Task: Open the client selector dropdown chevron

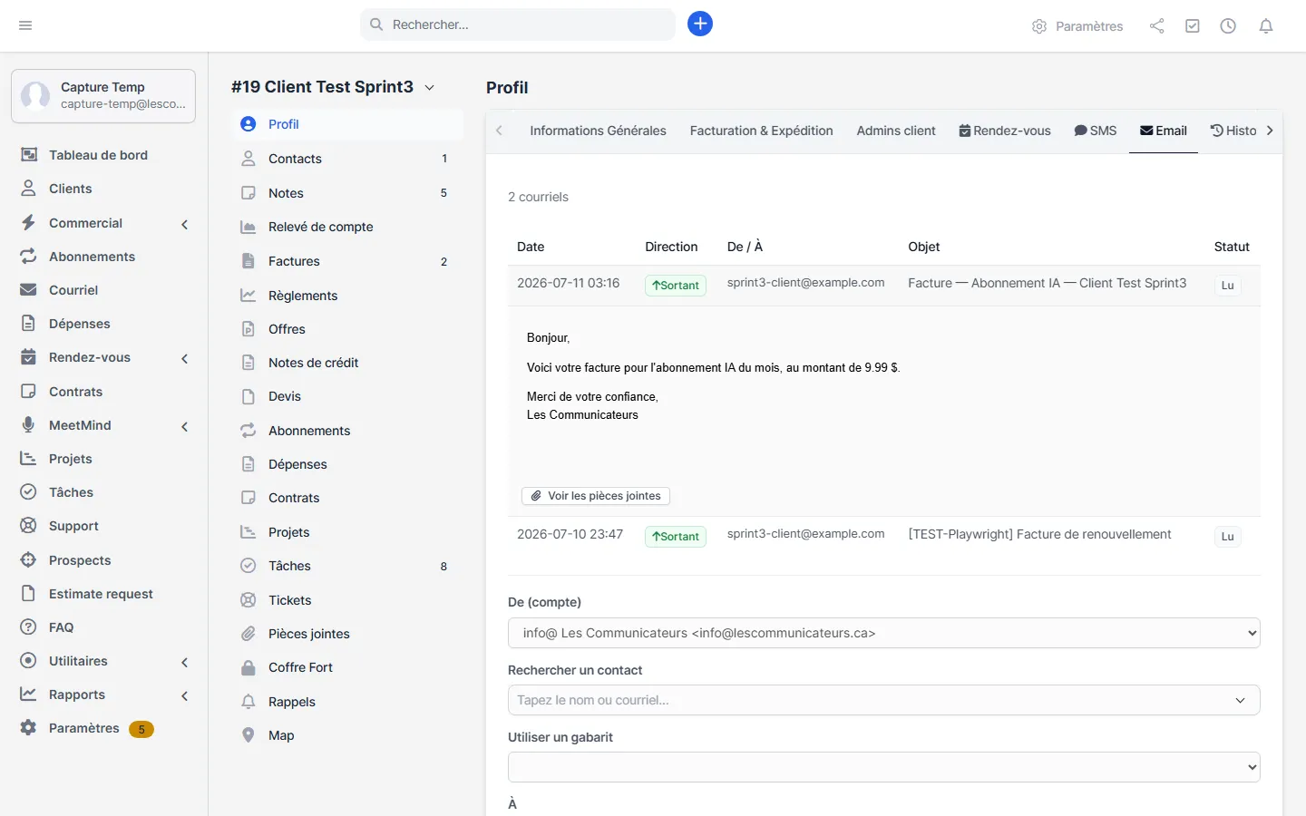Action: (430, 88)
